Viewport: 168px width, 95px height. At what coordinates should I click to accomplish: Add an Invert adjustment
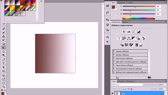122,45
